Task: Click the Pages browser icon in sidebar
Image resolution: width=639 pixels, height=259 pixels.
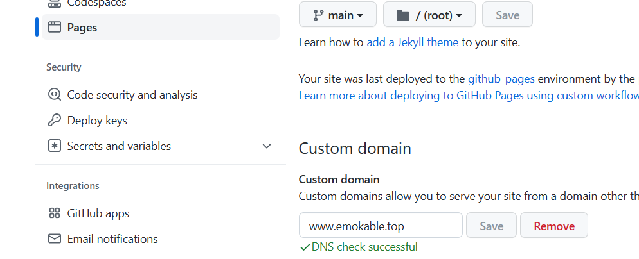Action: click(x=55, y=27)
